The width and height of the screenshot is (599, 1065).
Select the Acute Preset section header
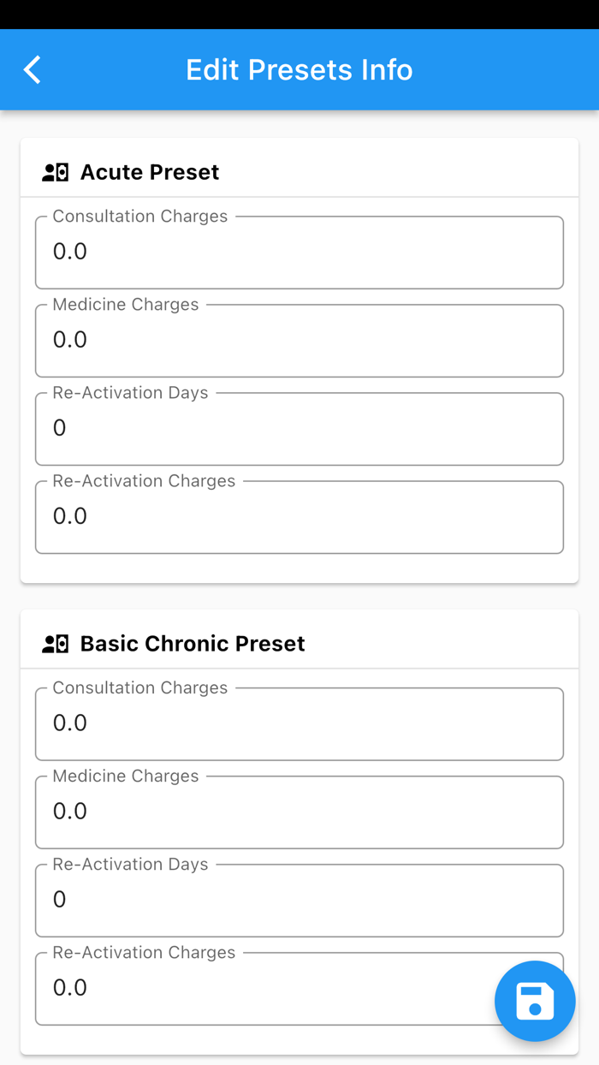(150, 171)
